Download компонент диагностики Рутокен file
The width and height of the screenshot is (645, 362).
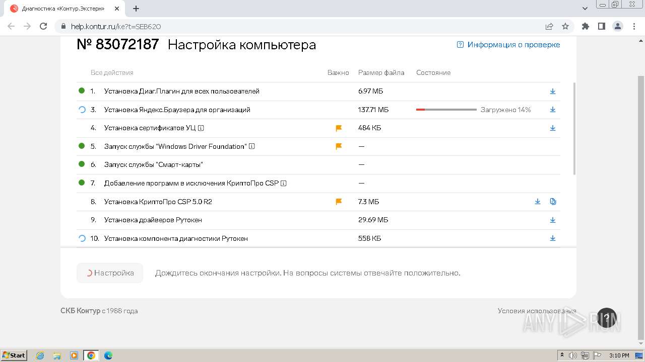coord(552,238)
